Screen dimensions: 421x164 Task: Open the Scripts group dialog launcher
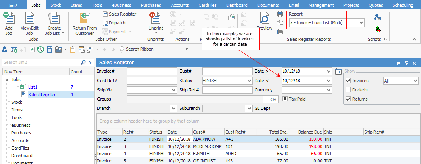pos(386,39)
